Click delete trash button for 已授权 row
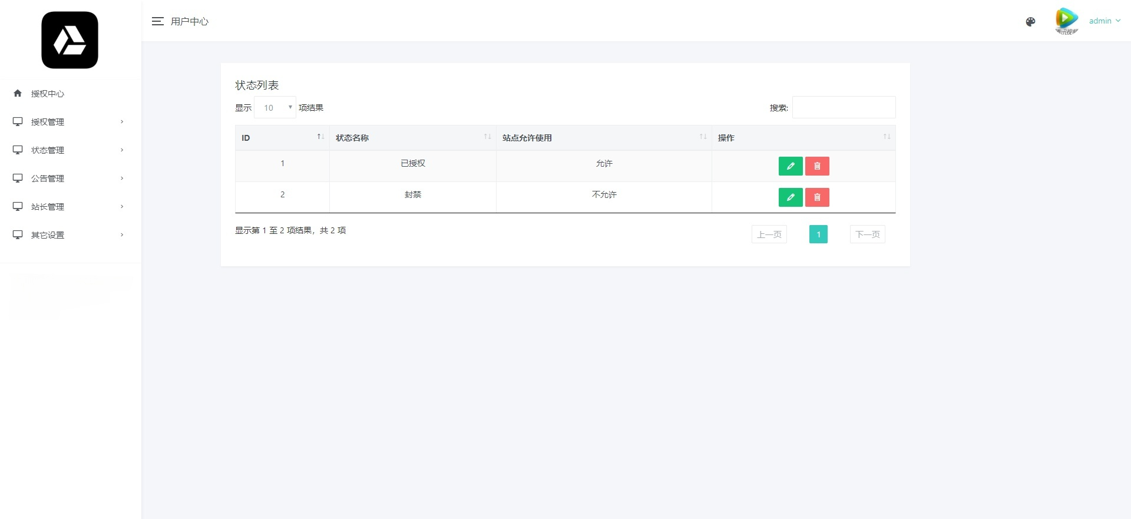 point(817,166)
